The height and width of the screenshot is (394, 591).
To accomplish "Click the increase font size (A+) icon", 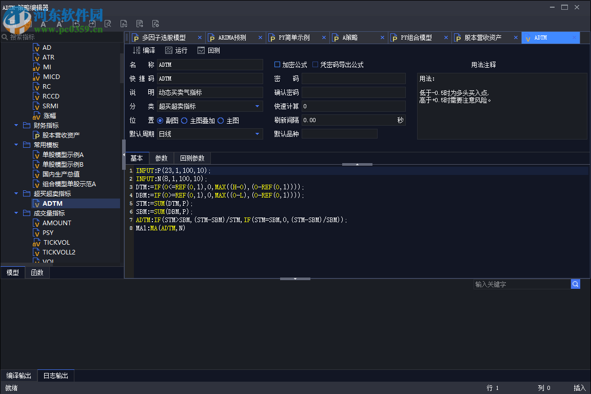I will click(60, 23).
